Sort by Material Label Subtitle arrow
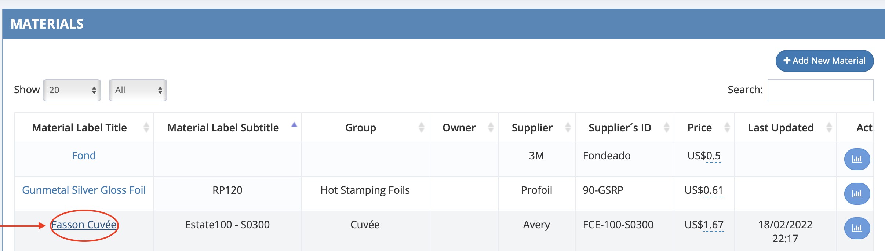The height and width of the screenshot is (251, 885). click(294, 125)
